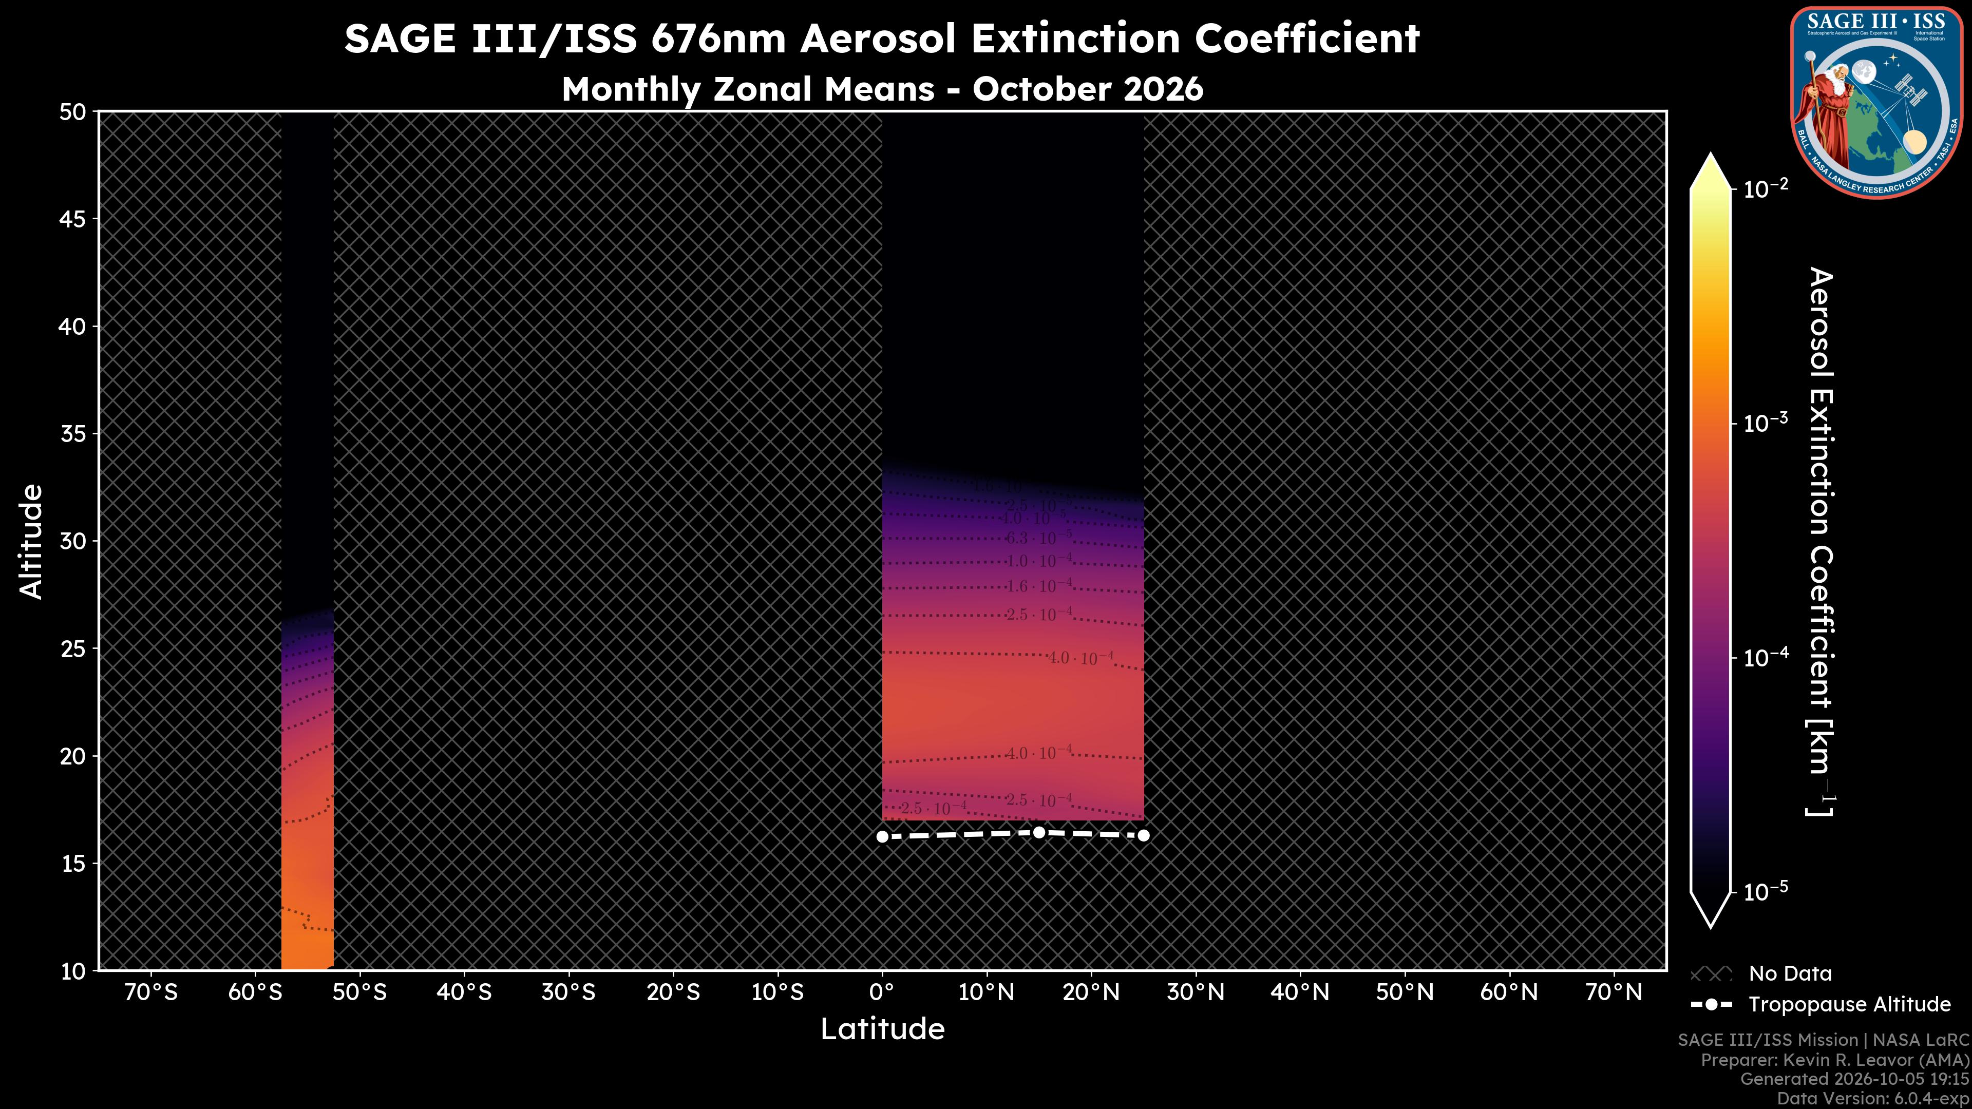The image size is (1972, 1109).
Task: Click the SAGE III ISS mission logo
Action: [1877, 102]
